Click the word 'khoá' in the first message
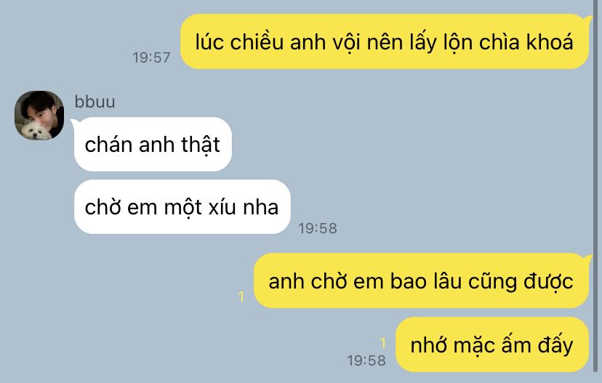 (x=550, y=41)
